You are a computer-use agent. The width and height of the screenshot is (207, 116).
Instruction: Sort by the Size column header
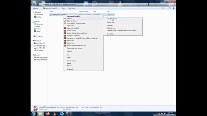click(x=108, y=12)
